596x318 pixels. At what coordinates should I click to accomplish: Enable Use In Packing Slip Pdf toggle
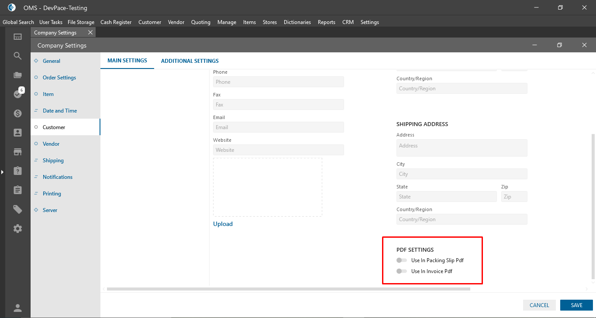[x=401, y=260]
